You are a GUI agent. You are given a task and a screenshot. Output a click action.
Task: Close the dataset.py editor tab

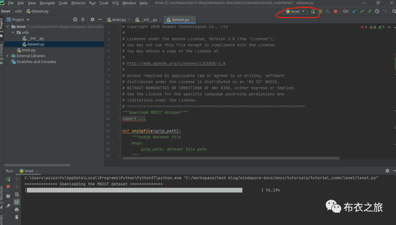tap(192, 20)
